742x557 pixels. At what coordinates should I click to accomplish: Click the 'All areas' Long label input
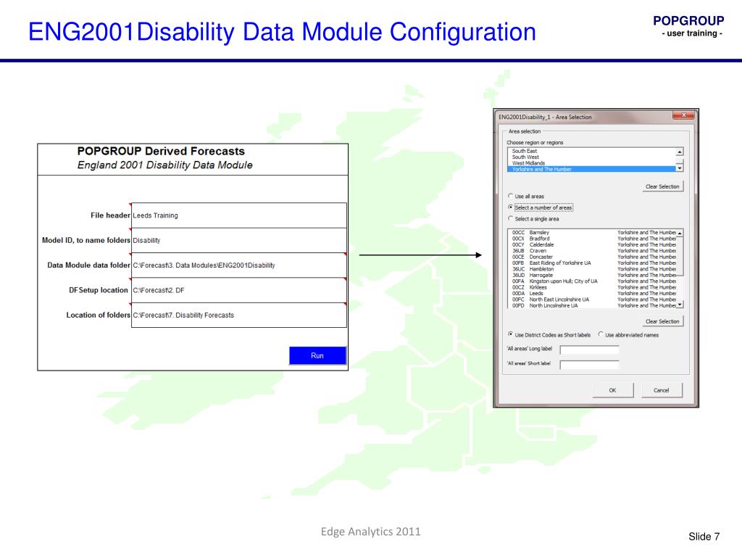(x=590, y=350)
